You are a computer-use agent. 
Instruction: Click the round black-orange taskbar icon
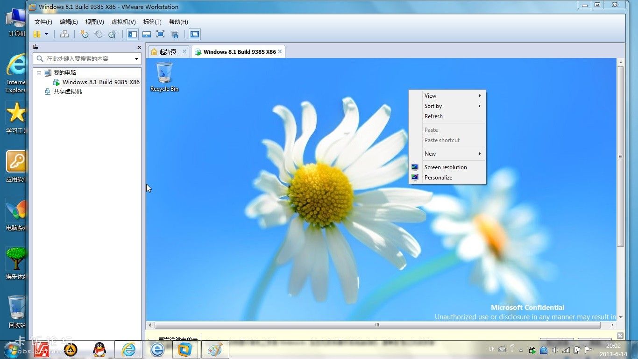click(x=70, y=349)
